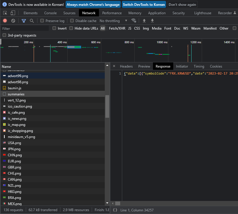The image size is (238, 214).
Task: Open network search magnifier
Action: (32, 21)
